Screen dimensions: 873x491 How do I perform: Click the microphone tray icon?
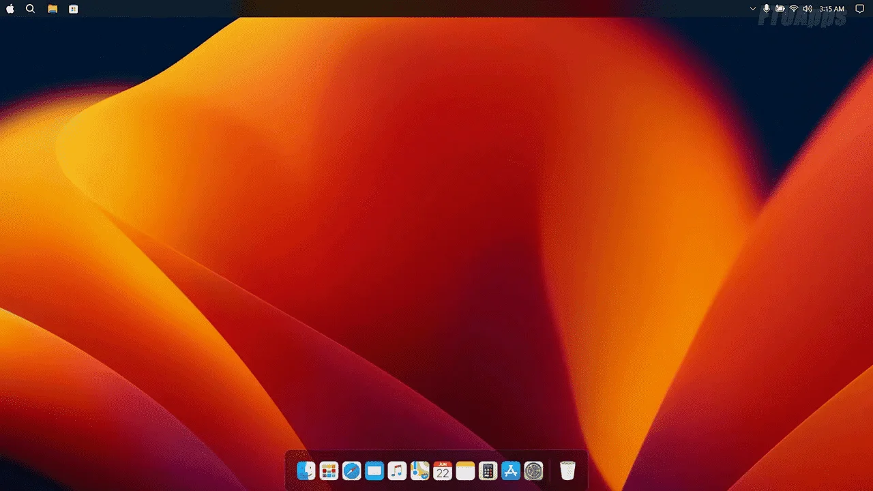click(767, 9)
